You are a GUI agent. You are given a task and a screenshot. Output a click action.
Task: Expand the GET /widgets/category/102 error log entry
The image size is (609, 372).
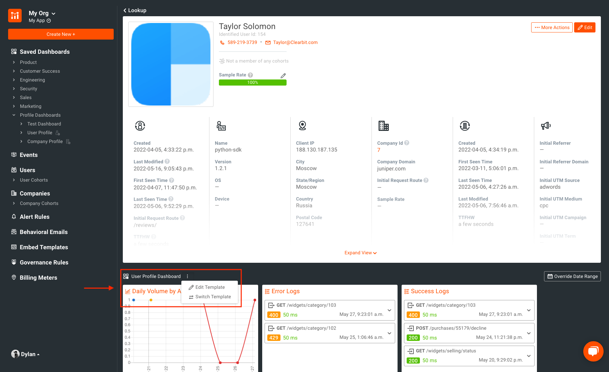389,333
